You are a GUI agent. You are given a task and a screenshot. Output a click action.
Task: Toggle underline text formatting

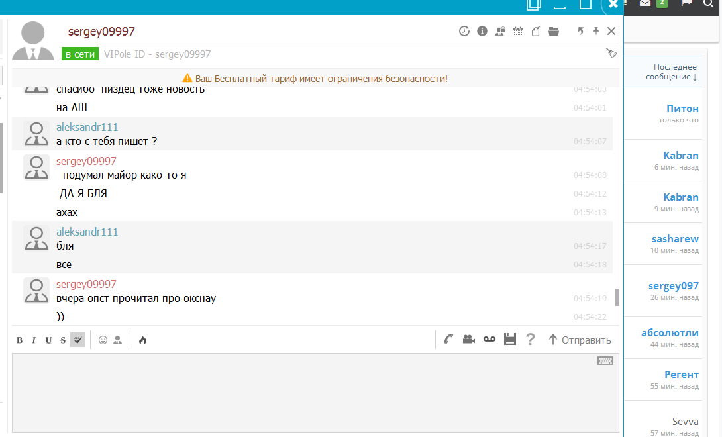(48, 340)
